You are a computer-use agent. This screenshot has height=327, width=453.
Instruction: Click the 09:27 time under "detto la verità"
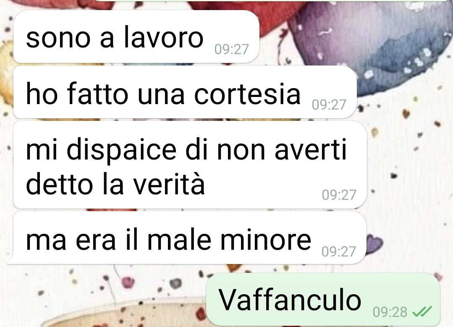tap(339, 195)
